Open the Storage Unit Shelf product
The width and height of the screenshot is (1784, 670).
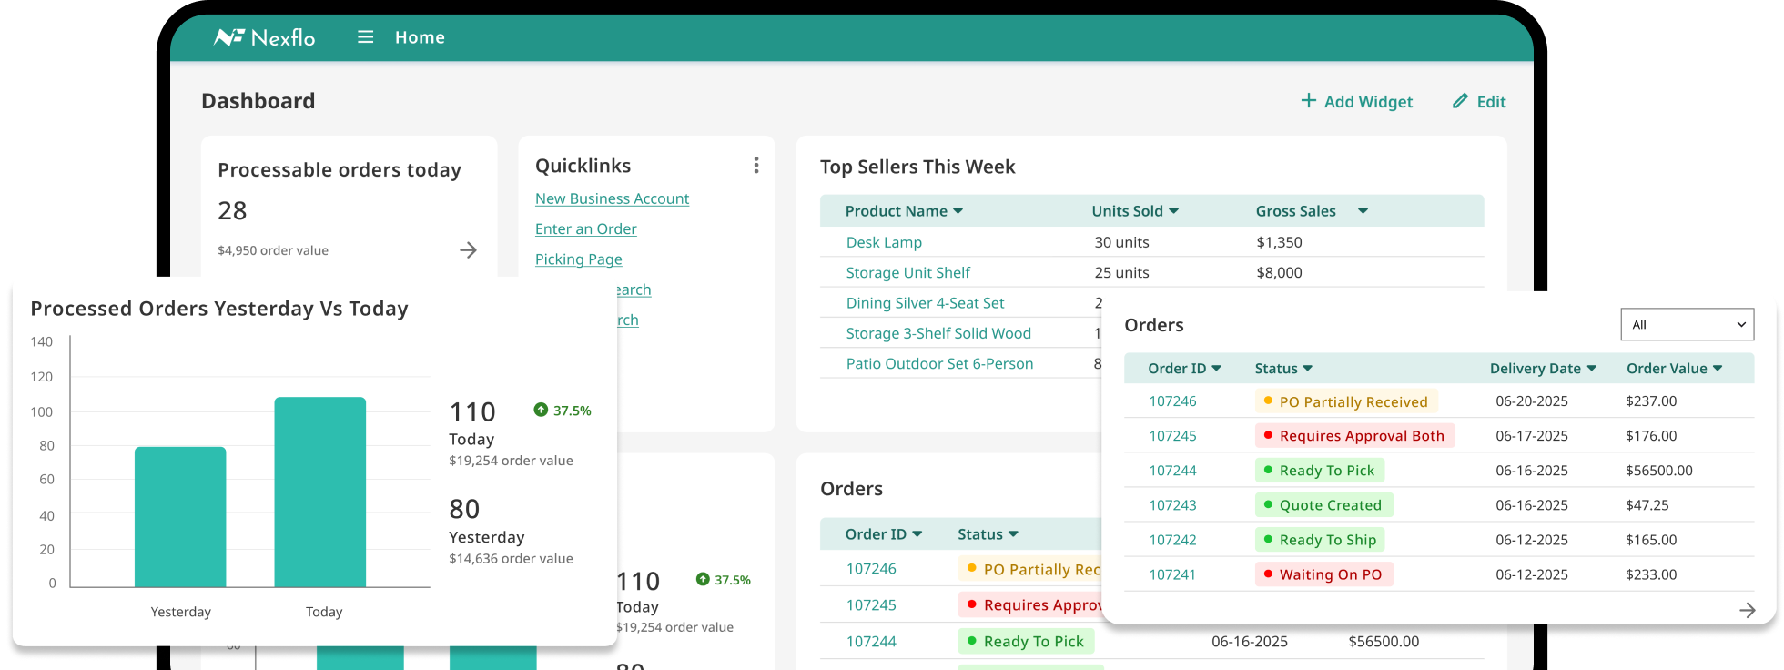tap(907, 272)
